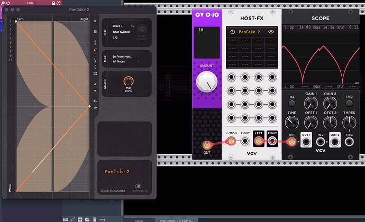Click the magnifier icon in PanCake toolbar
Image resolution: width=365 pixels, height=222 pixels.
(x=95, y=22)
